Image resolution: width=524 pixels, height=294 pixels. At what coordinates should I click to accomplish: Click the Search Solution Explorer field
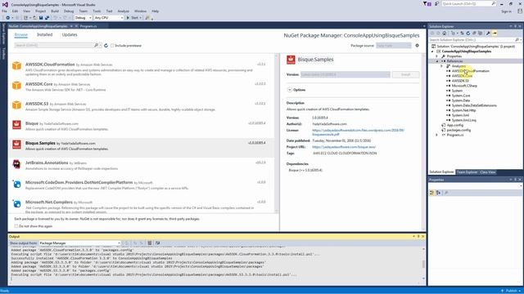(x=472, y=40)
